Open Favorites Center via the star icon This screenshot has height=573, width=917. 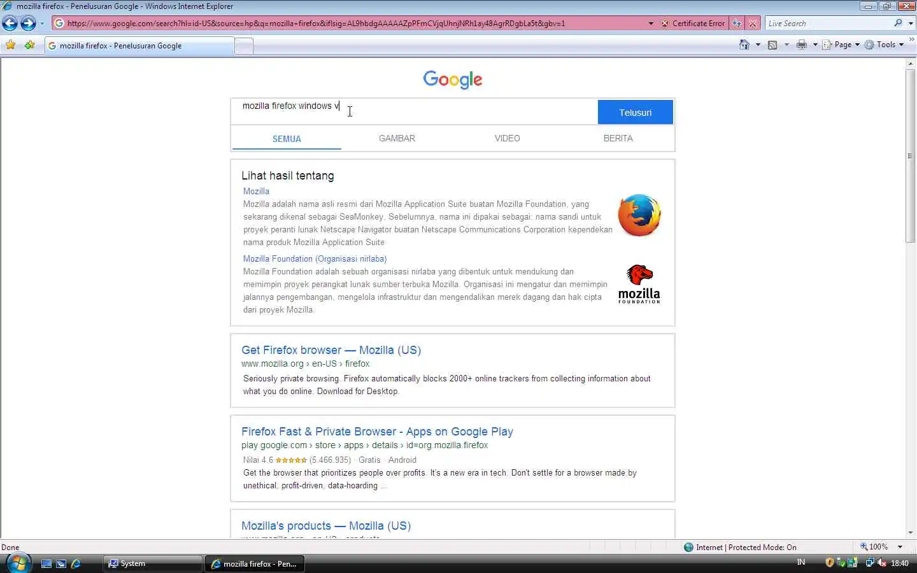tap(11, 45)
